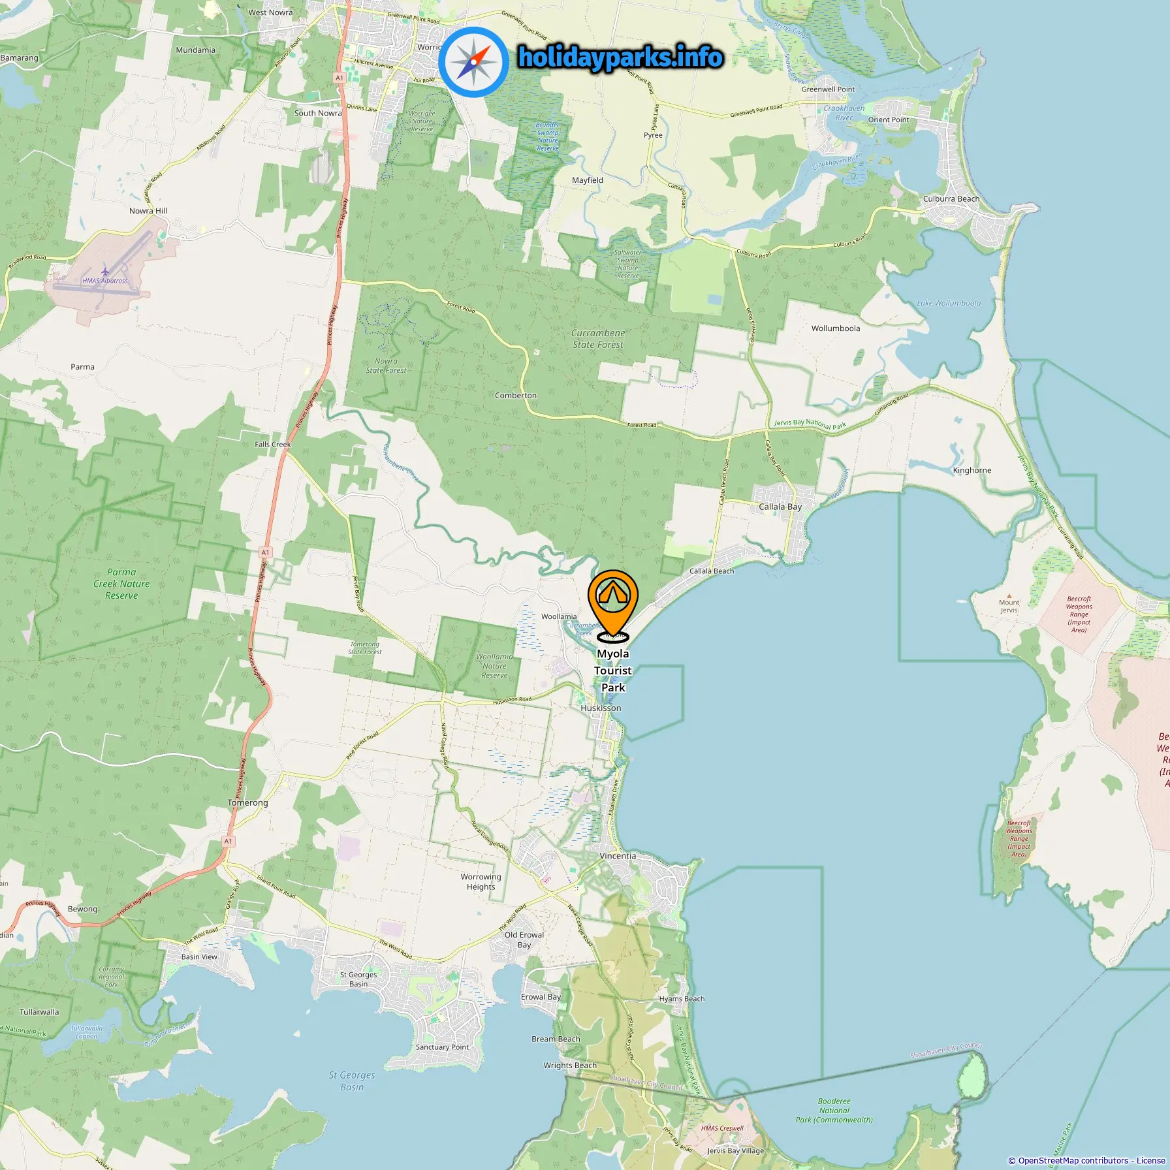Click the A1 highway shield near South Nowra
The image size is (1170, 1170).
339,78
